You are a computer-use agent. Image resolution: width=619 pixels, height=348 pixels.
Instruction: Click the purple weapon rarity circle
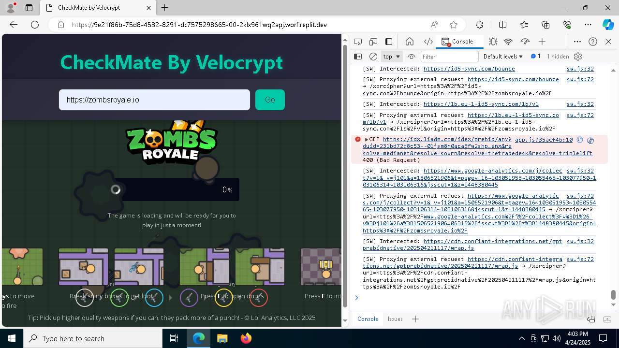pyautogui.click(x=189, y=298)
